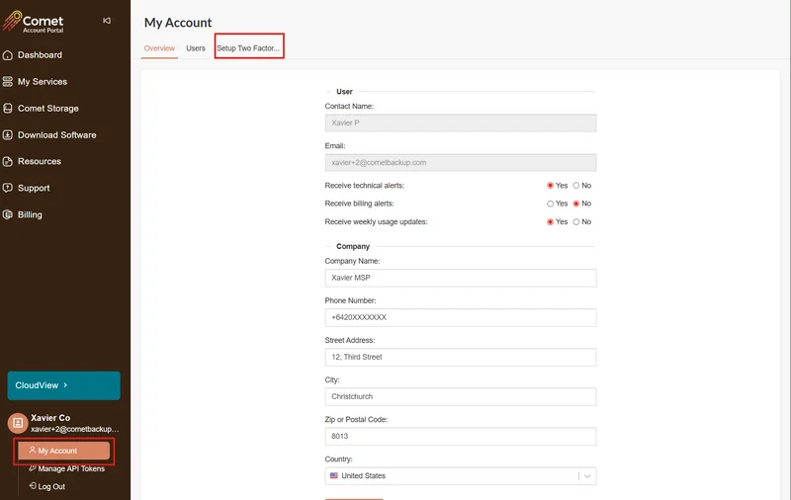Viewport: 791px width, 500px height.
Task: Switch to the Users tab
Action: click(x=196, y=48)
